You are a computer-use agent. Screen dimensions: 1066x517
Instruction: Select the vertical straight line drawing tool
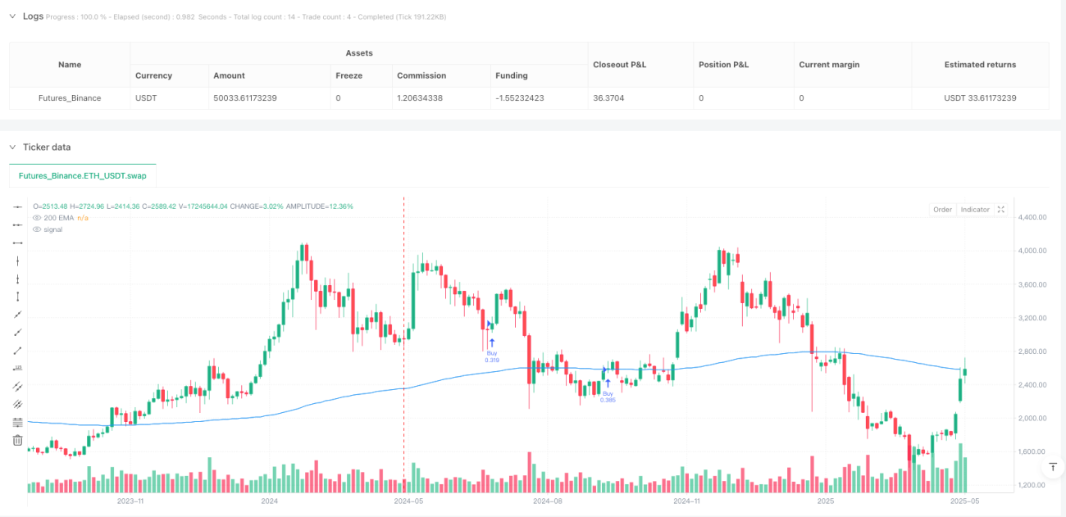click(x=18, y=261)
